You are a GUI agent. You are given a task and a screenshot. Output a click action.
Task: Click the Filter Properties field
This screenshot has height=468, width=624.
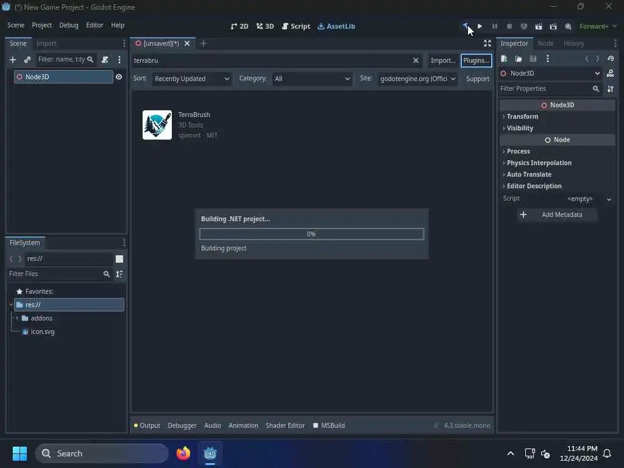coord(550,89)
